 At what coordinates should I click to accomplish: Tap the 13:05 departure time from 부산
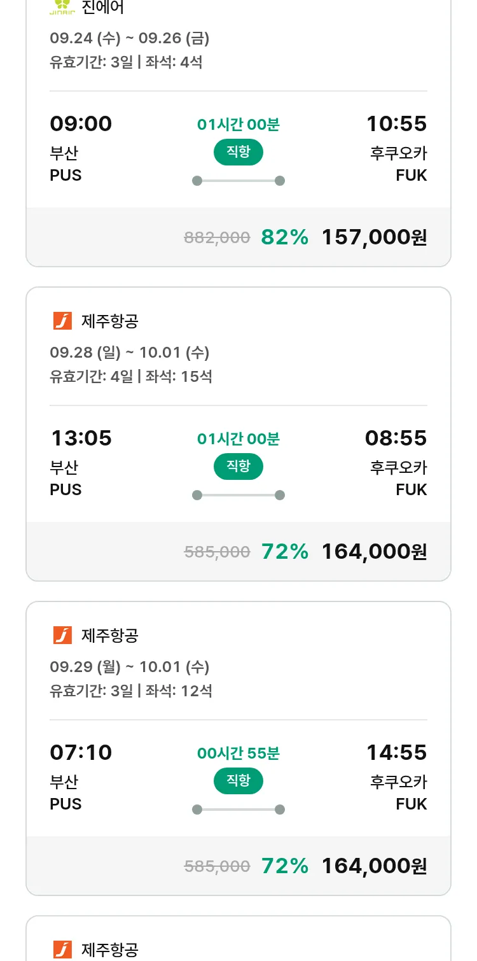tap(81, 438)
